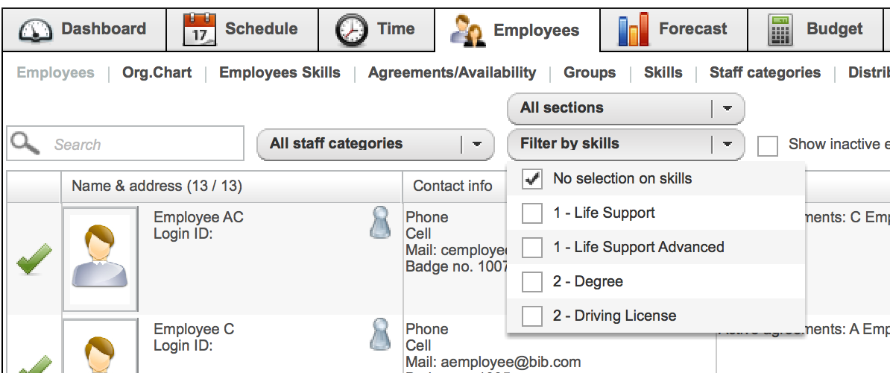This screenshot has height=373, width=890.
Task: Collapse the Filter by skills dropdown
Action: pos(625,144)
